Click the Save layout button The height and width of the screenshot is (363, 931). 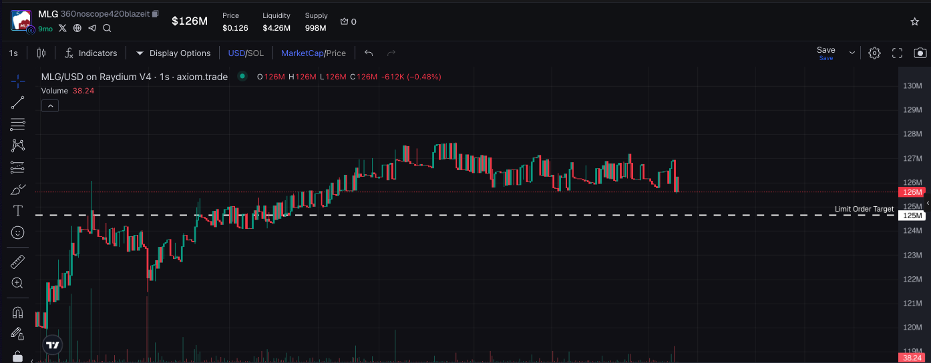pos(825,51)
